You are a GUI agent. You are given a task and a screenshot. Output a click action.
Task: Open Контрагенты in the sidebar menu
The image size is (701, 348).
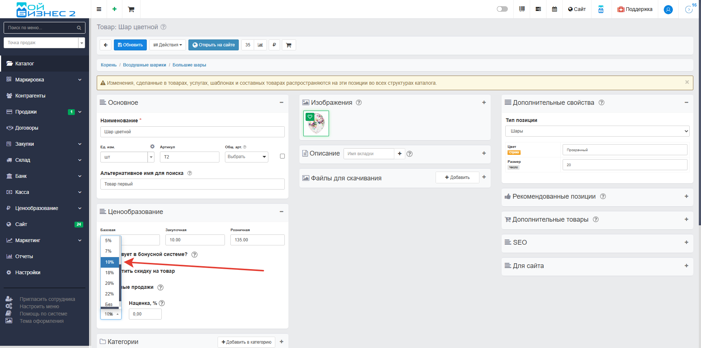pos(30,96)
